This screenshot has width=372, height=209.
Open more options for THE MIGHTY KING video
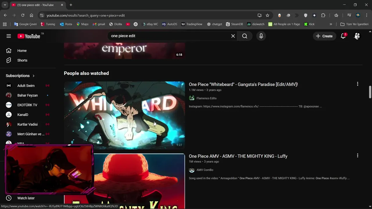[357, 156]
